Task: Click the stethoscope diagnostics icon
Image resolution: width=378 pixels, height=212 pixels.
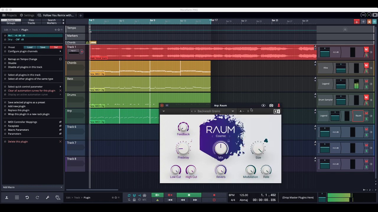Action: pyautogui.click(x=58, y=198)
